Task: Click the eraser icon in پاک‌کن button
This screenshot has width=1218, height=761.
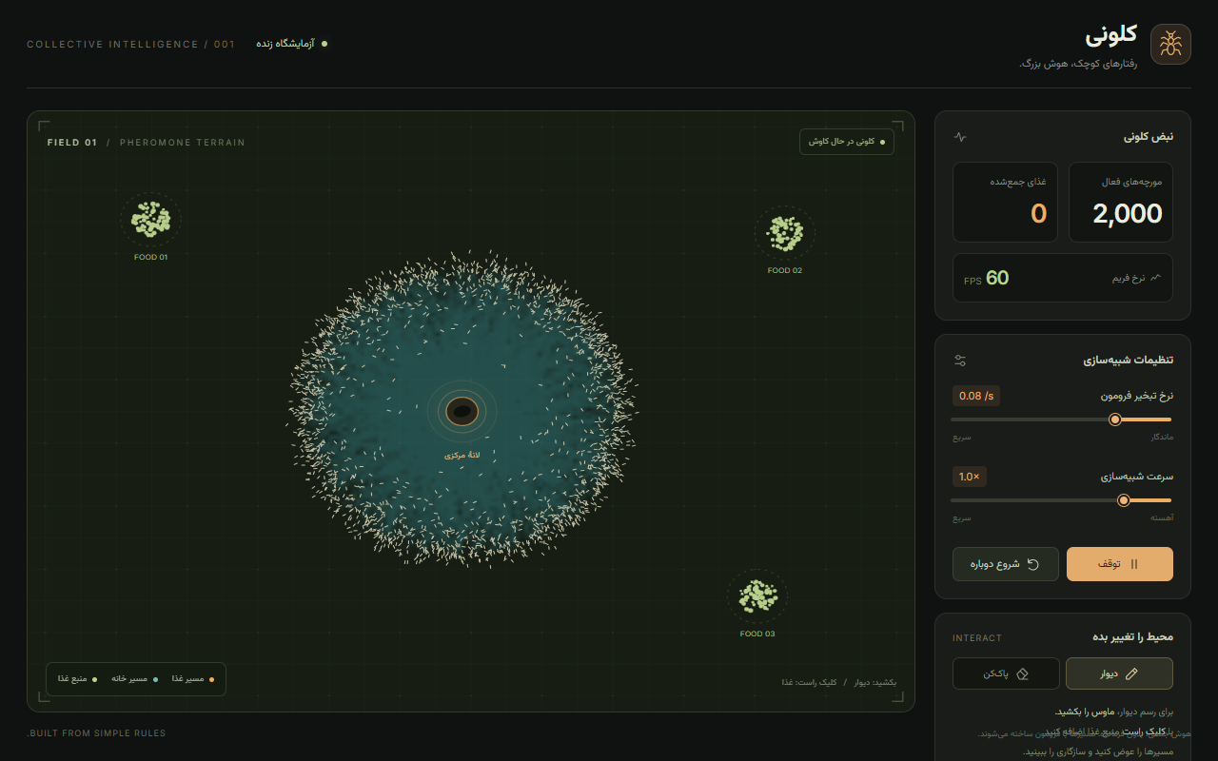Action: pos(1023,673)
